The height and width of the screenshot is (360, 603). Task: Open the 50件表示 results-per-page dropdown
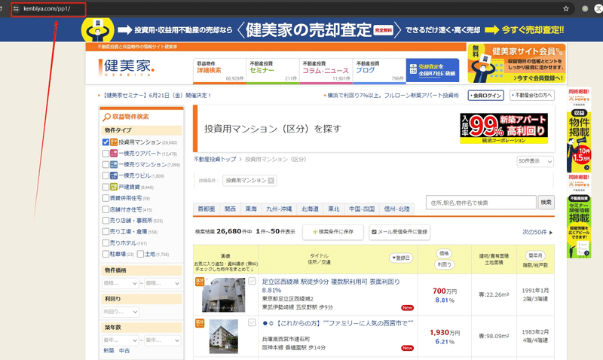[535, 161]
